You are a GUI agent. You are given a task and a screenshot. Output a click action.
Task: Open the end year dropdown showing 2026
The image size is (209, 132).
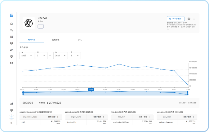click(61, 56)
